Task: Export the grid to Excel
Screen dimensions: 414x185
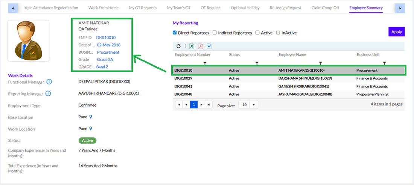Action: tap(191, 46)
